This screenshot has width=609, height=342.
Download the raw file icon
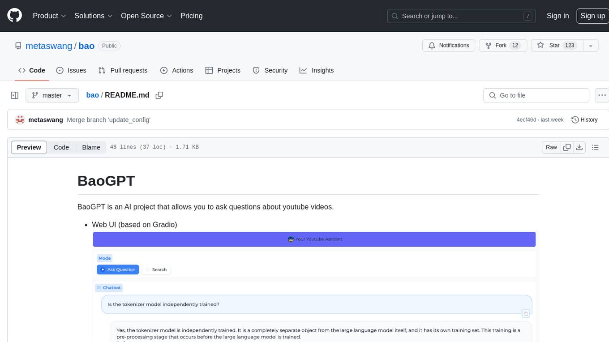coord(579,147)
